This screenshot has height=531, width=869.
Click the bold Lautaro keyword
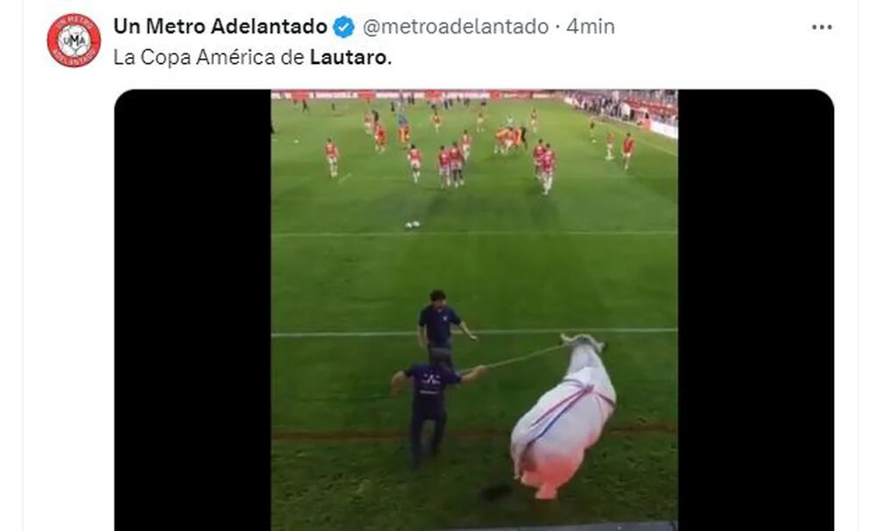[x=350, y=57]
